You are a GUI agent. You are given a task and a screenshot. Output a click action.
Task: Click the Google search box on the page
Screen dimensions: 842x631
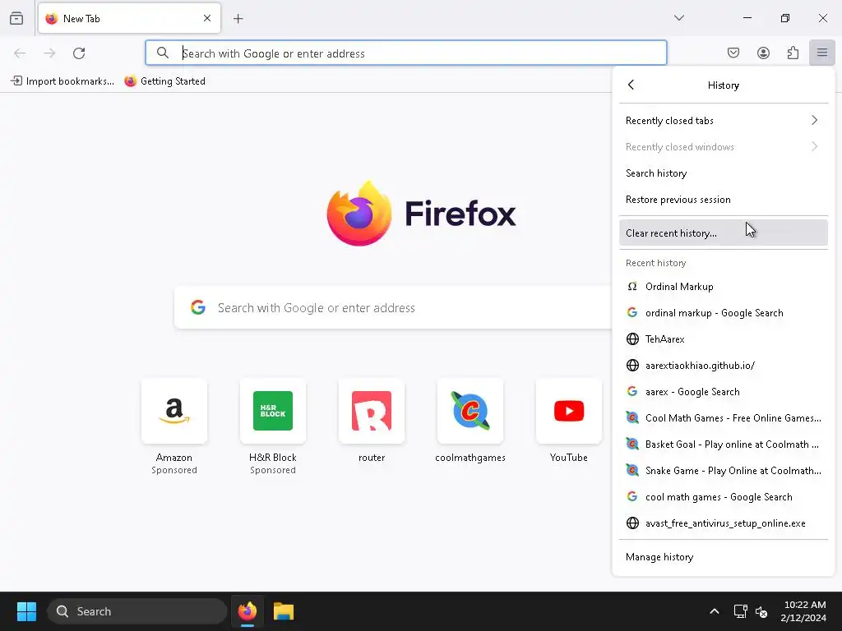pyautogui.click(x=393, y=307)
